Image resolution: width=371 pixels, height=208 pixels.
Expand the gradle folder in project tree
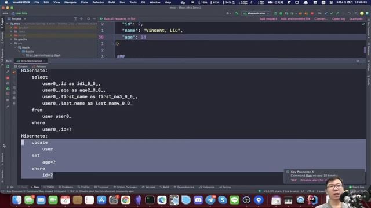[x=11, y=39]
